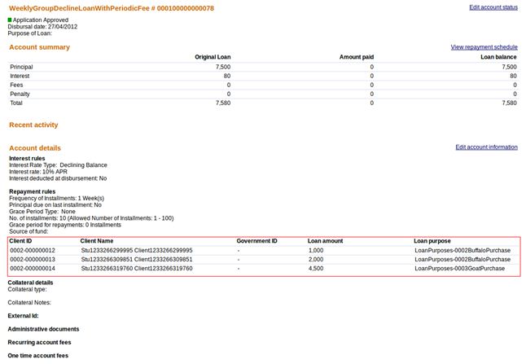Click the Loan balance column header

[499, 57]
